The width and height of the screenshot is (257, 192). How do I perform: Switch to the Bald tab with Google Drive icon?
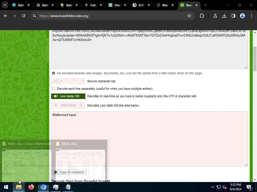(x=43, y=5)
